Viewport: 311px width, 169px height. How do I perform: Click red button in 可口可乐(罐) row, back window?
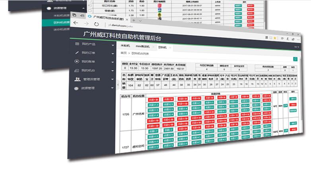click(251, 6)
